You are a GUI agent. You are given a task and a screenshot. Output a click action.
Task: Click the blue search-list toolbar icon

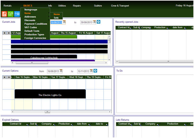[x=17, y=14]
